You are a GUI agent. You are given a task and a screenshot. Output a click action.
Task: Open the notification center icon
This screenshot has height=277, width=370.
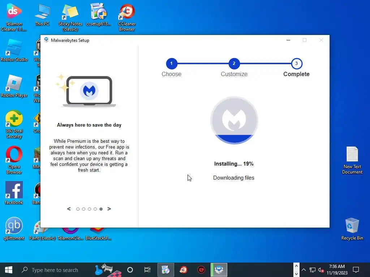pos(356,270)
